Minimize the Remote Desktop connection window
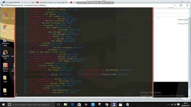The width and height of the screenshot is (191, 107). coord(175,5)
